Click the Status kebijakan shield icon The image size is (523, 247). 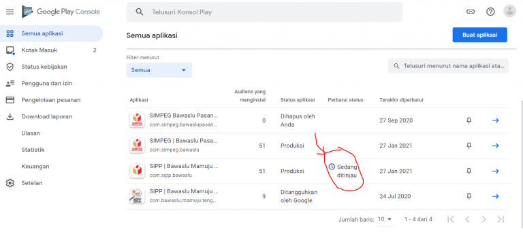pyautogui.click(x=10, y=67)
